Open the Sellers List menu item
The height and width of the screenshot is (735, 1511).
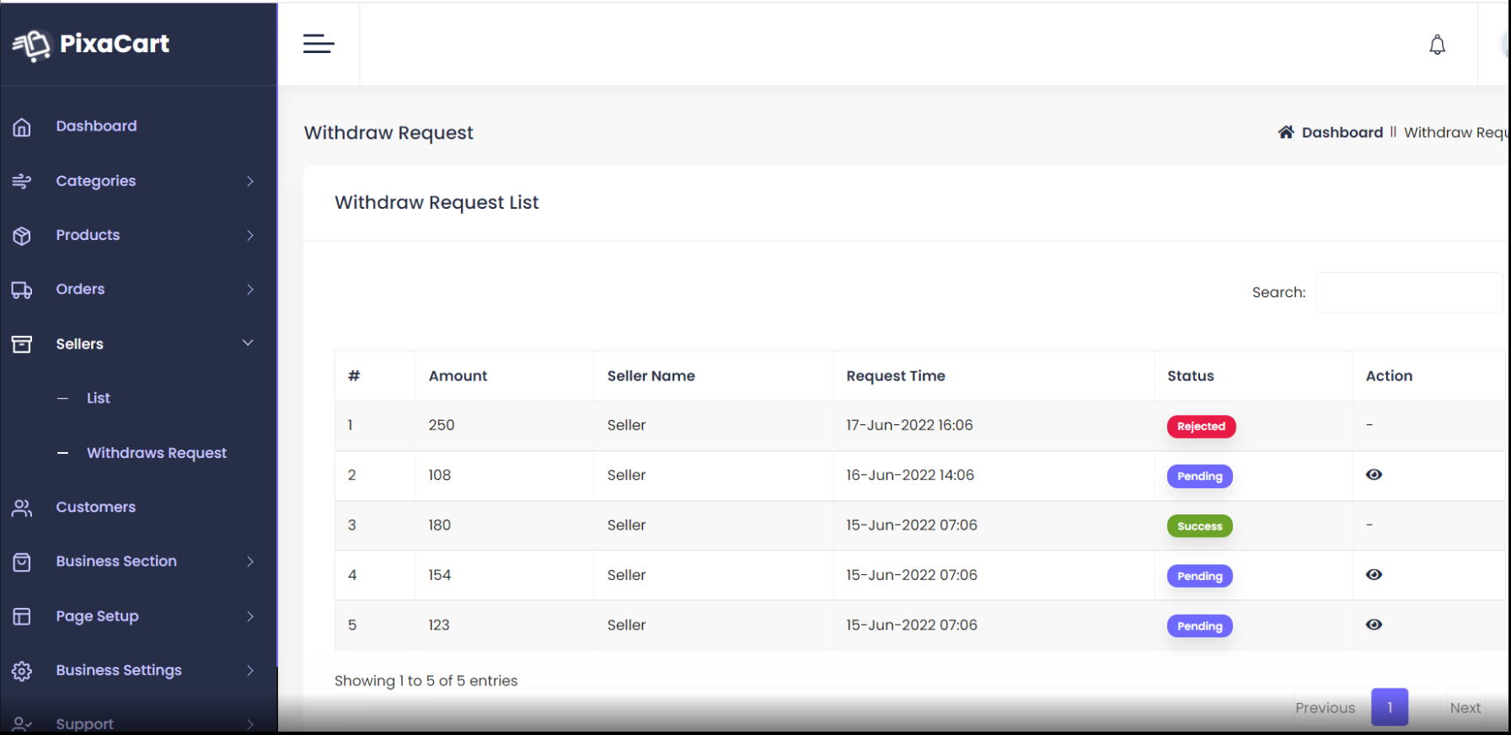[x=99, y=398]
